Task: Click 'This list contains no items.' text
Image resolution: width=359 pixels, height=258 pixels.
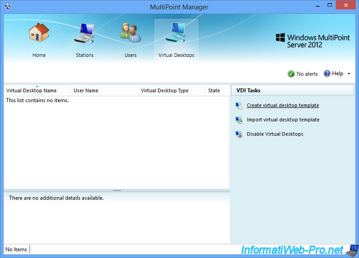Action: [37, 100]
